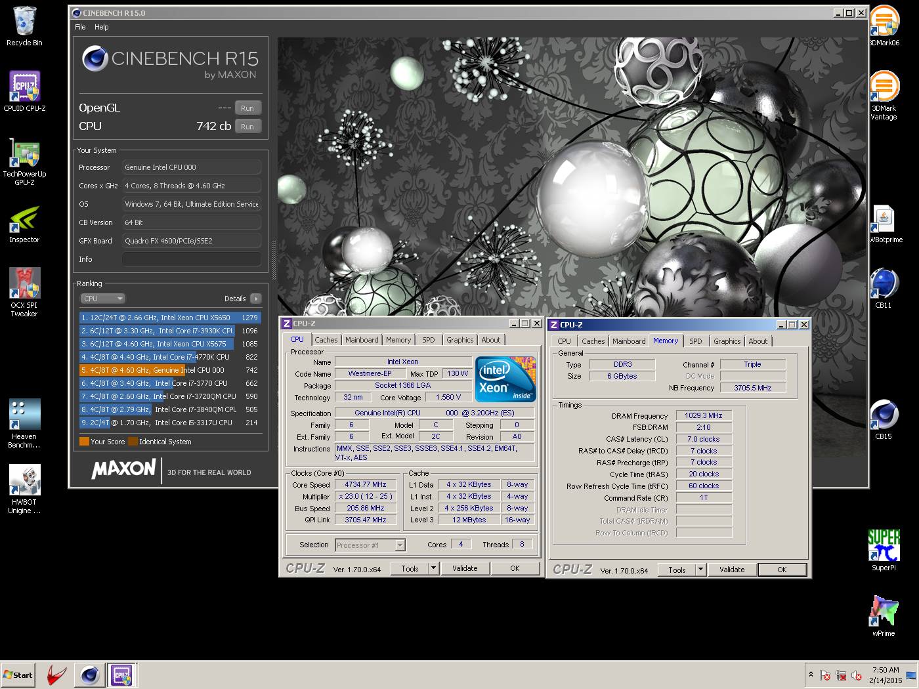Image resolution: width=919 pixels, height=689 pixels.
Task: Switch to CPU-Z via taskbar icon
Action: 122,675
